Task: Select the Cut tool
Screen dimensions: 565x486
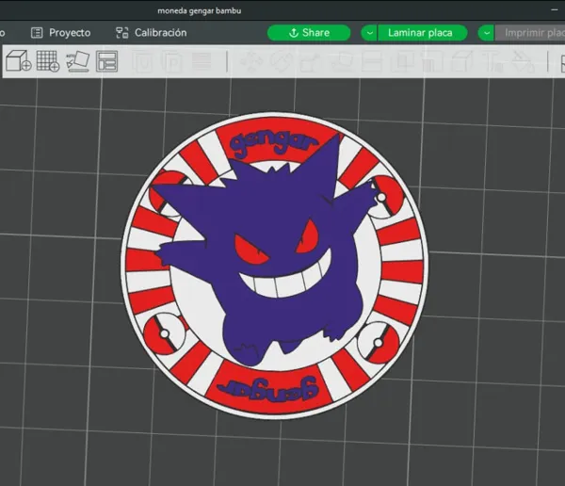Action: click(x=372, y=61)
